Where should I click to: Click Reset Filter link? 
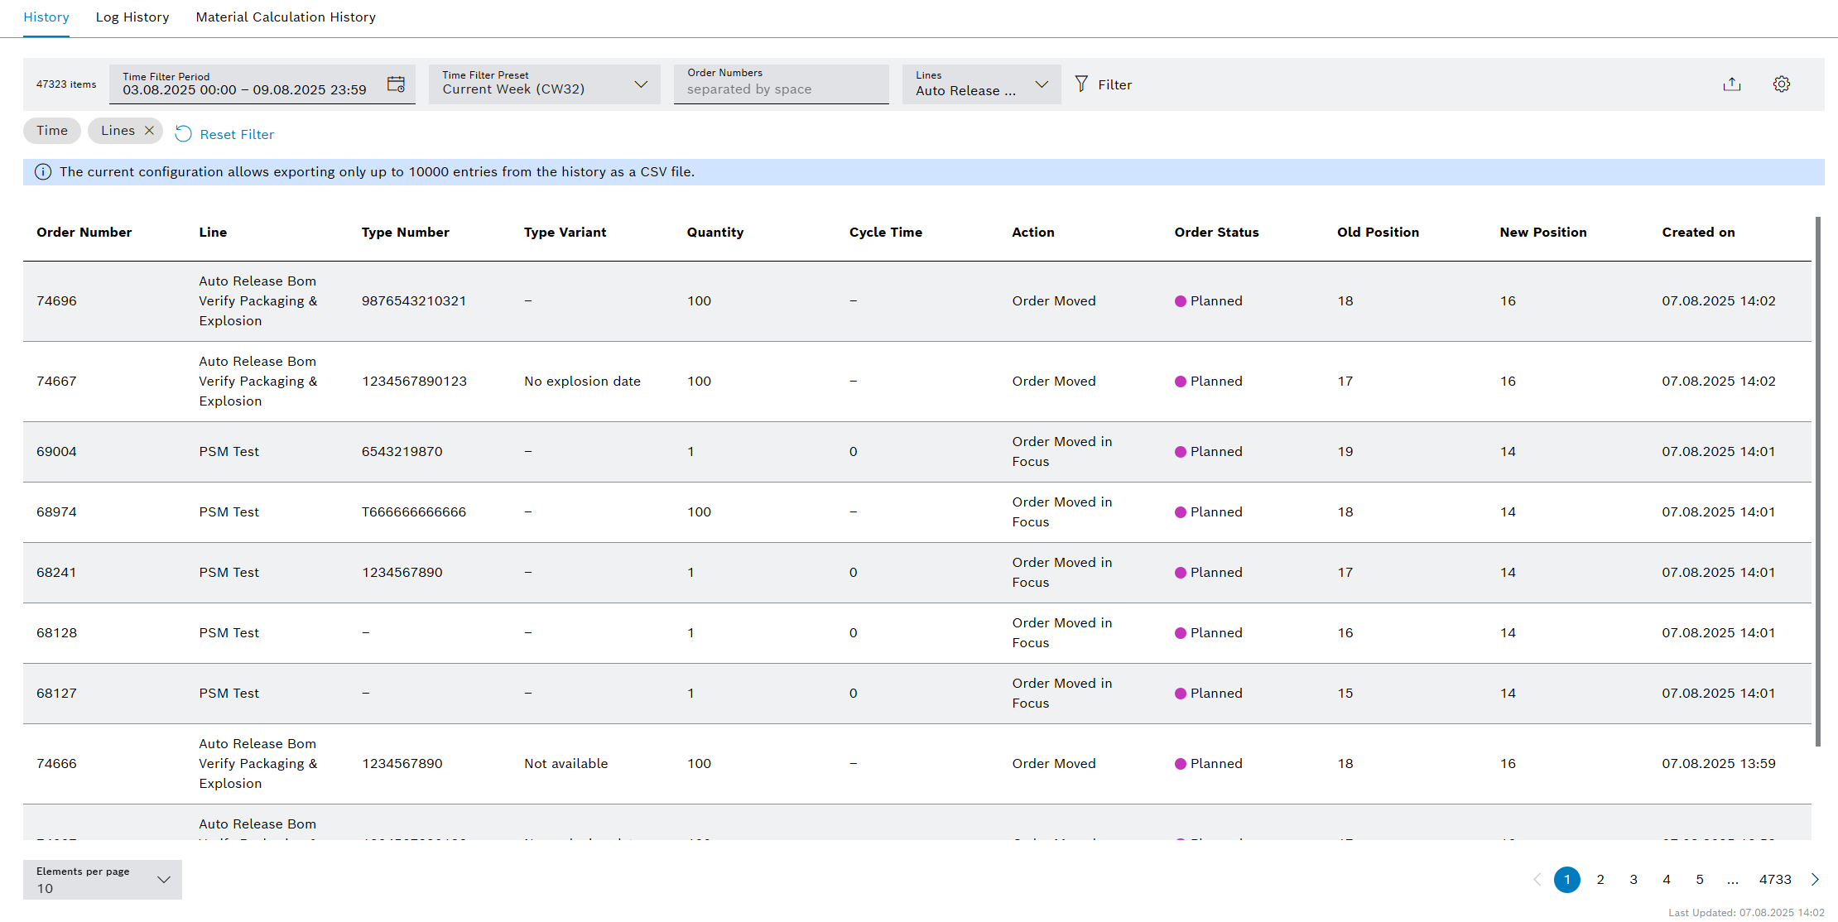237,134
